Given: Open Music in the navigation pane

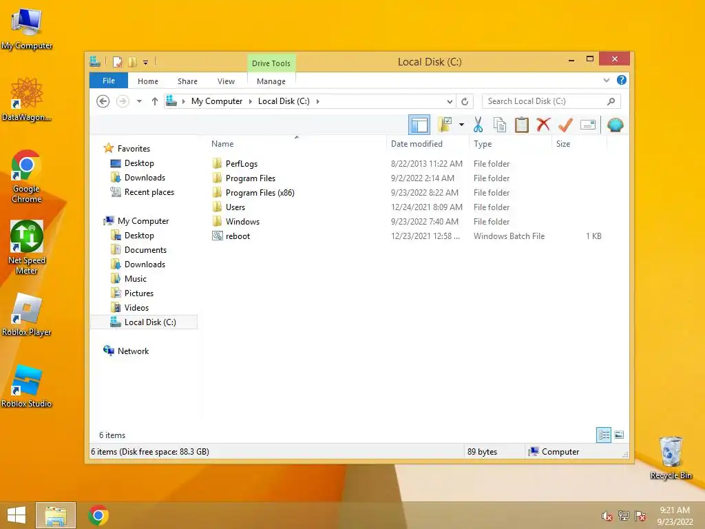Looking at the screenshot, I should coord(136,279).
